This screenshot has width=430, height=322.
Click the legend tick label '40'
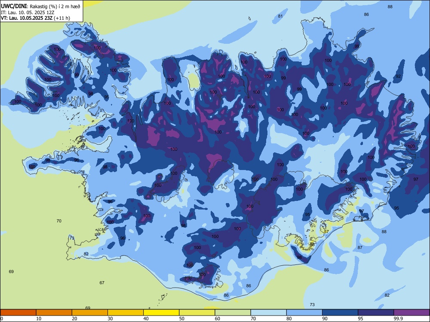coord(146,319)
